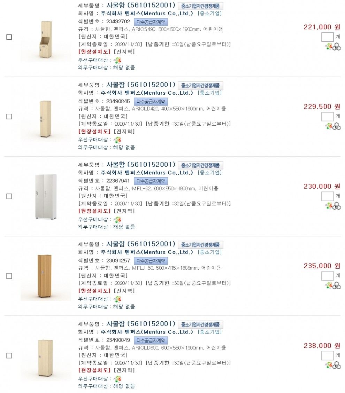Viewport: 345px width, 393px height.
Task: Tick the checkbox for the MFLJ-50 locker
Action: (x=9, y=276)
